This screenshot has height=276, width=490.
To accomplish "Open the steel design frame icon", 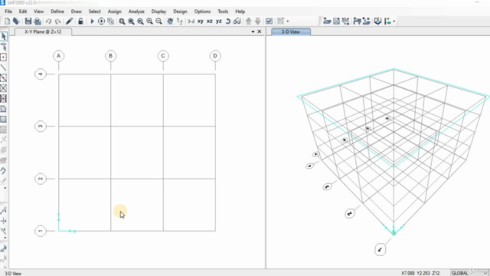I will point(357,21).
